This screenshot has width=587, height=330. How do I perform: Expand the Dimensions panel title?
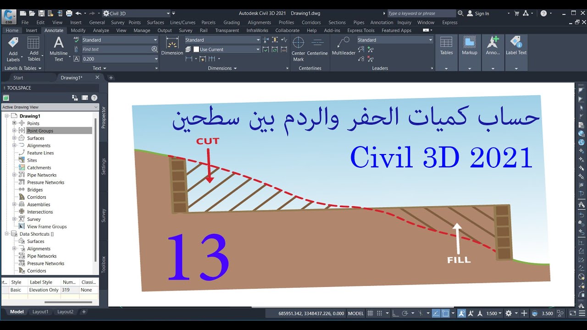(222, 68)
